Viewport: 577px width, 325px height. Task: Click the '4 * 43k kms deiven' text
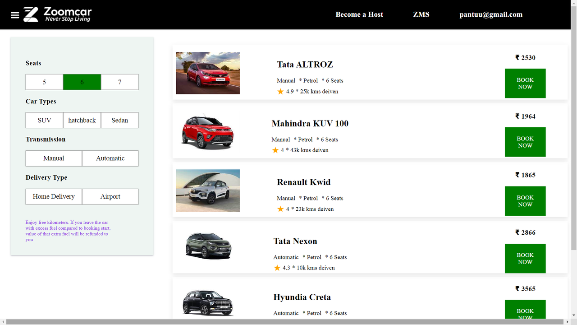pyautogui.click(x=305, y=150)
